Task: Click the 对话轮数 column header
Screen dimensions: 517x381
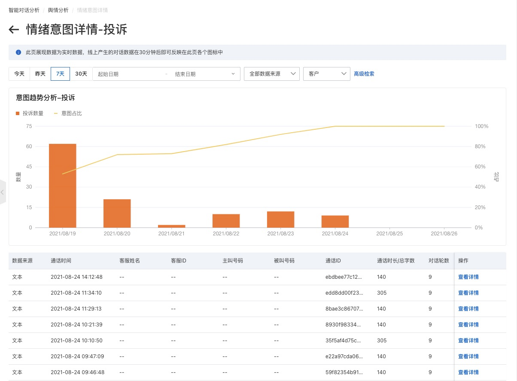Action: [439, 261]
